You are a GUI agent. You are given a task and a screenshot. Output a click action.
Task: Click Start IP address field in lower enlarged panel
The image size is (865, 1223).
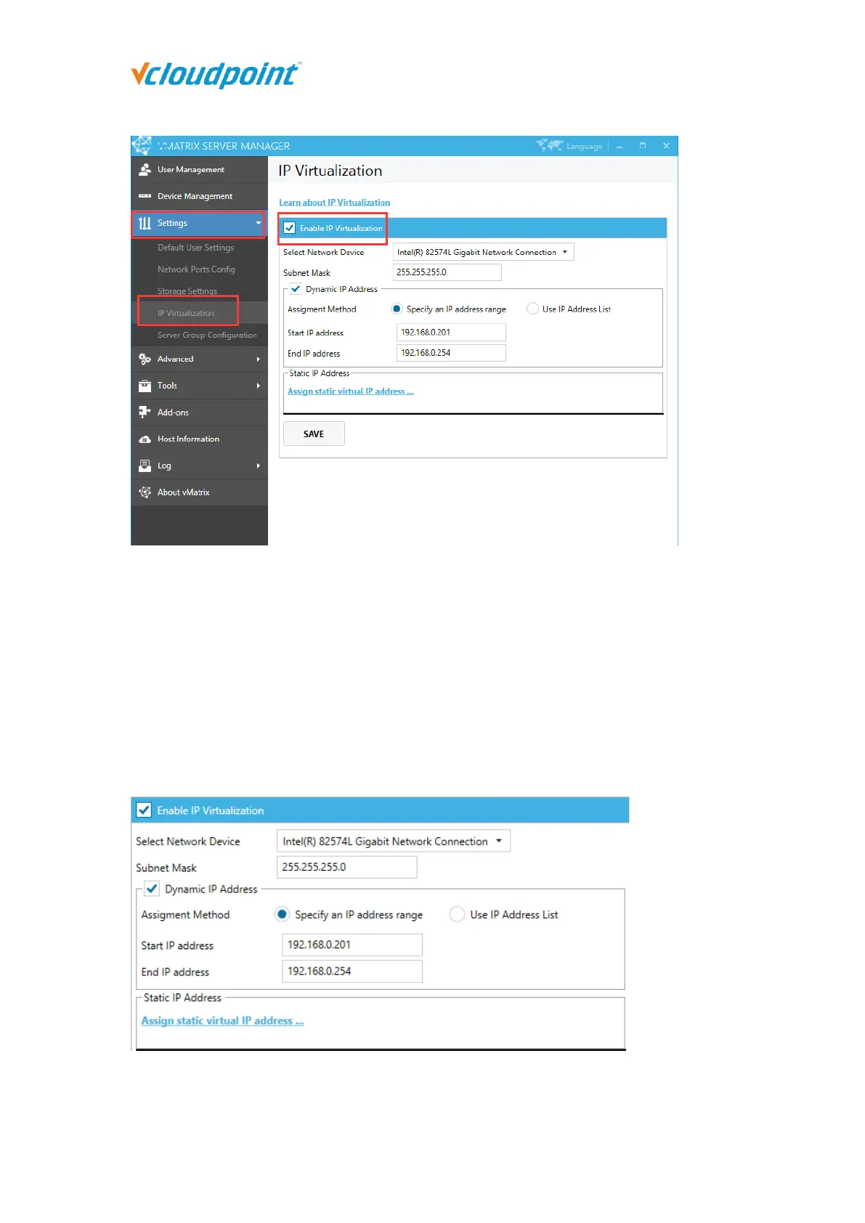[352, 945]
